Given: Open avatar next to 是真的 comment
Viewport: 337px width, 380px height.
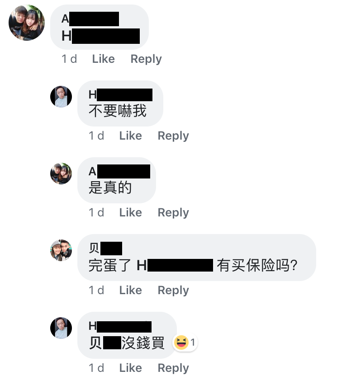Looking at the screenshot, I should [x=61, y=173].
